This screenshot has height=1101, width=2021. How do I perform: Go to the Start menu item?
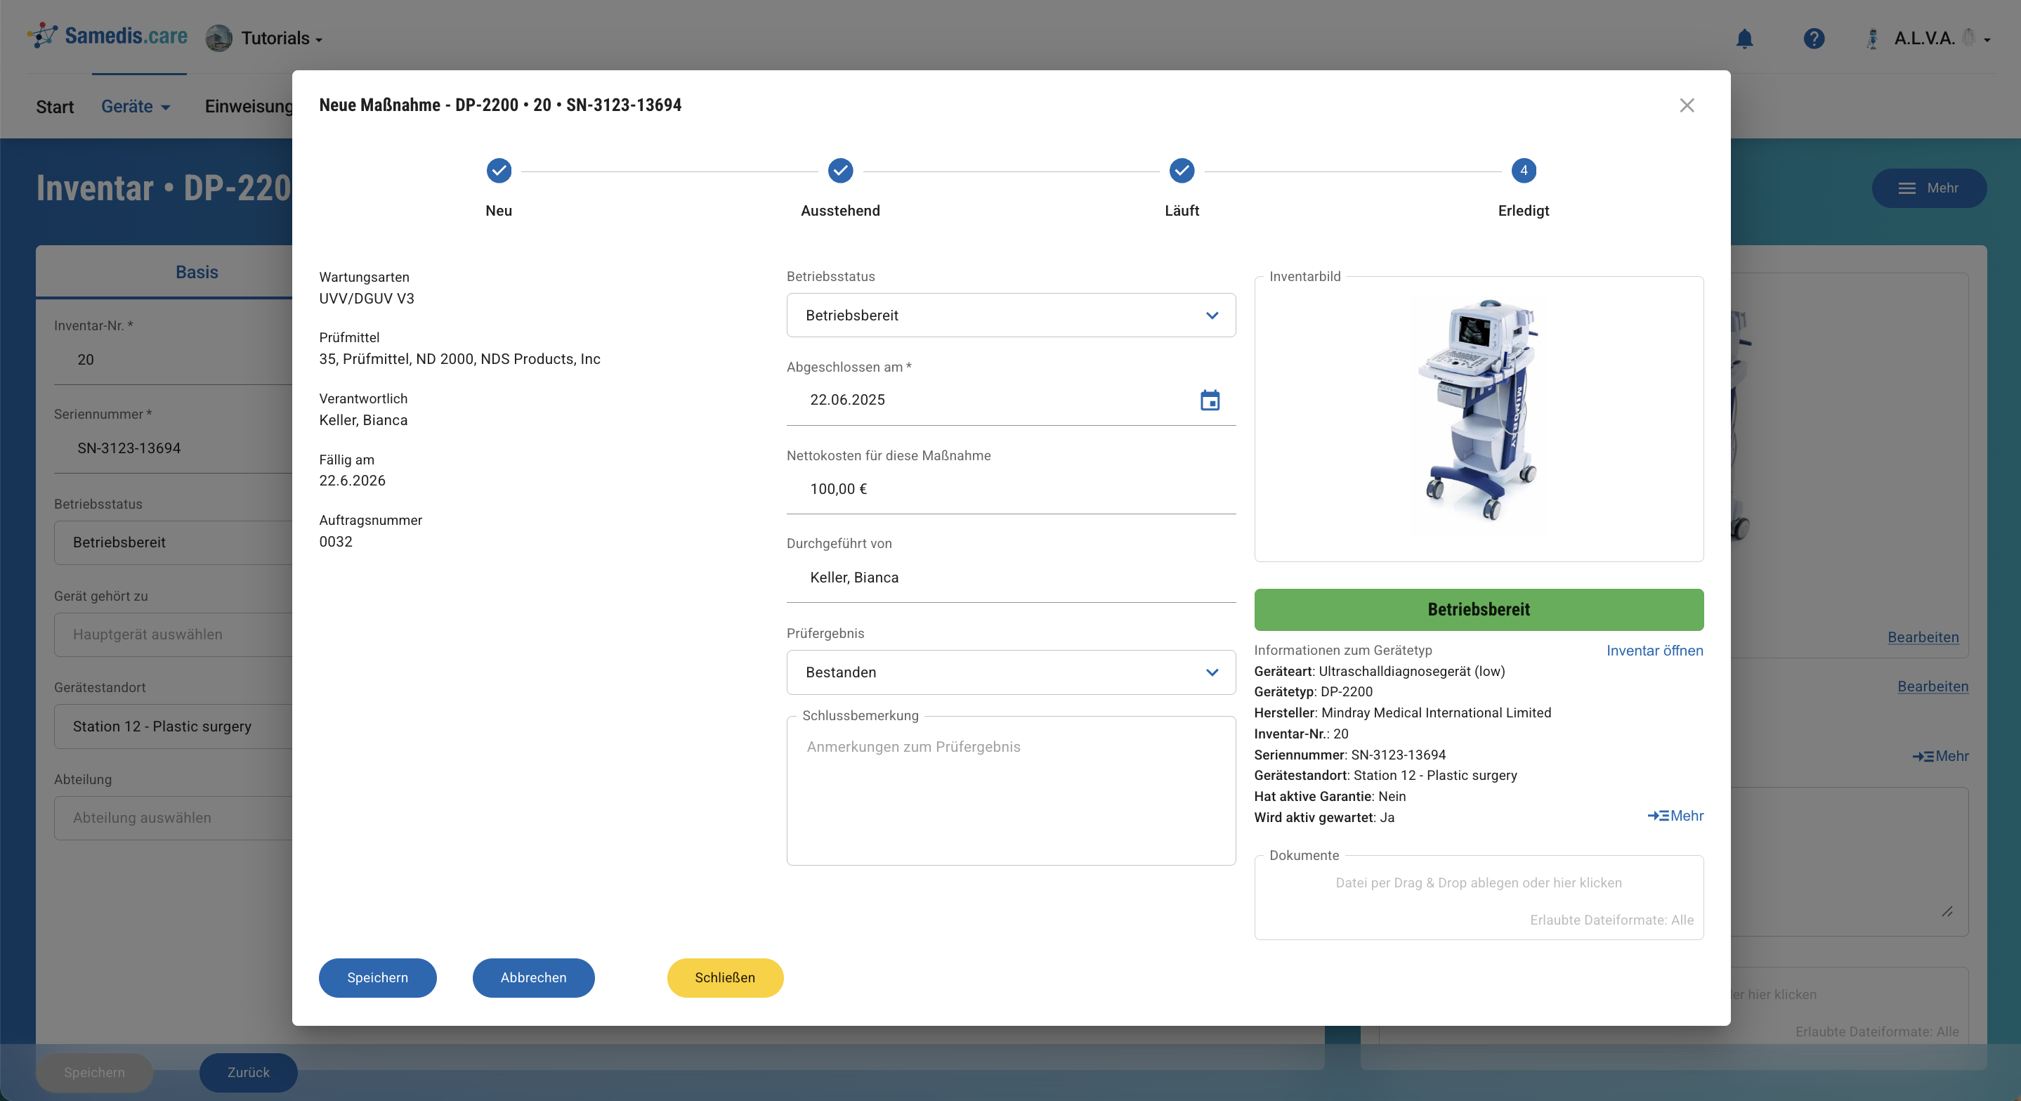(x=54, y=107)
